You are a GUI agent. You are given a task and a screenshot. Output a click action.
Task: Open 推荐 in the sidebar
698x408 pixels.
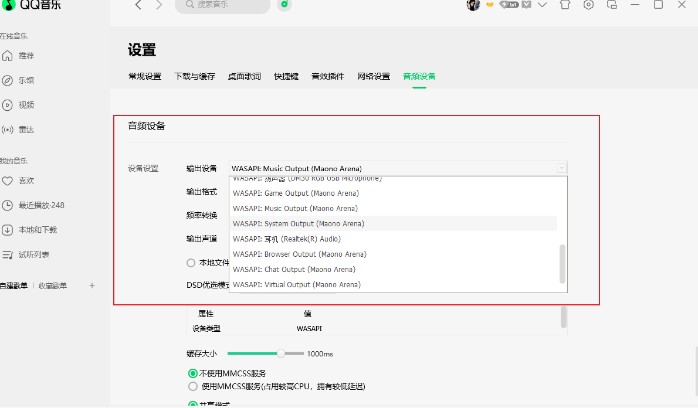tap(26, 56)
